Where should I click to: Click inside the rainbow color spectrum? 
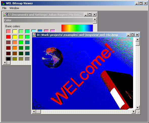[77, 28]
